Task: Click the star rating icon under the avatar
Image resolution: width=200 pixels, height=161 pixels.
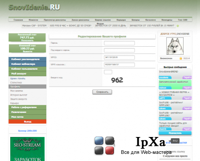Action: click(x=180, y=58)
